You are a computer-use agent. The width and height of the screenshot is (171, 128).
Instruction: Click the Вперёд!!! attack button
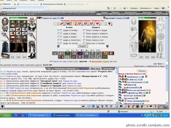click(x=83, y=46)
